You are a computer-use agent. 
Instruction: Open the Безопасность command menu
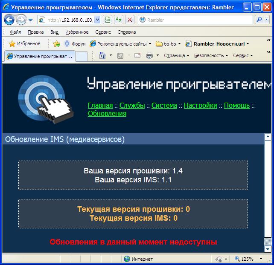[211, 55]
